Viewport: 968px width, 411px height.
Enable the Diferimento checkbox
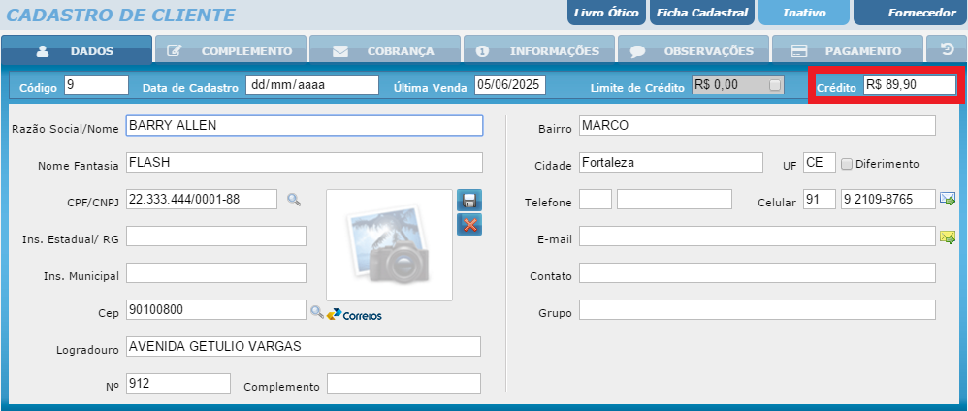click(x=847, y=164)
